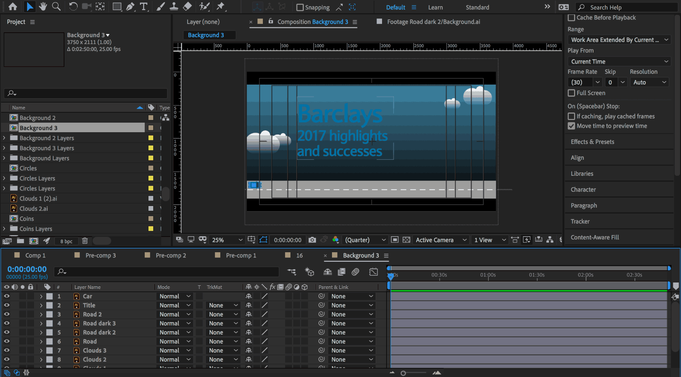The width and height of the screenshot is (681, 377).
Task: Open the (Quarter) resolution dropdown
Action: (365, 240)
